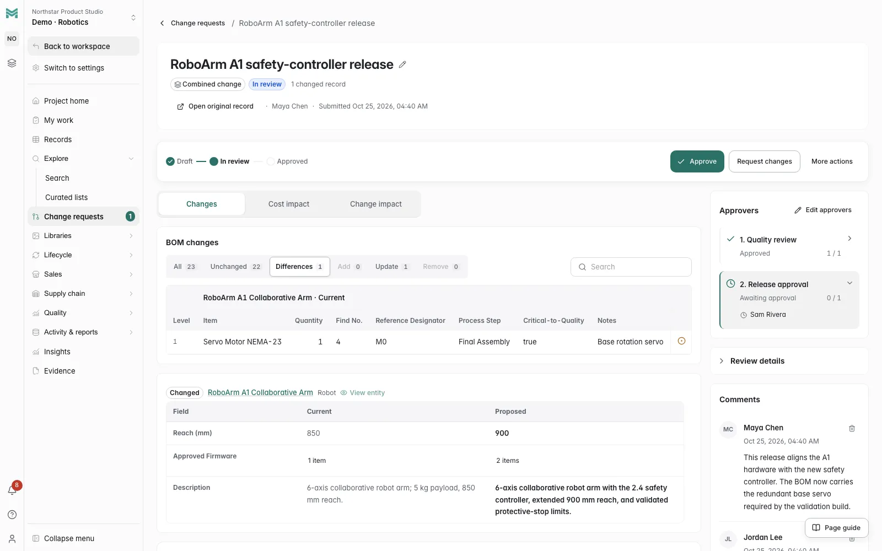Click Request changes button
The height and width of the screenshot is (551, 882).
[x=764, y=161]
